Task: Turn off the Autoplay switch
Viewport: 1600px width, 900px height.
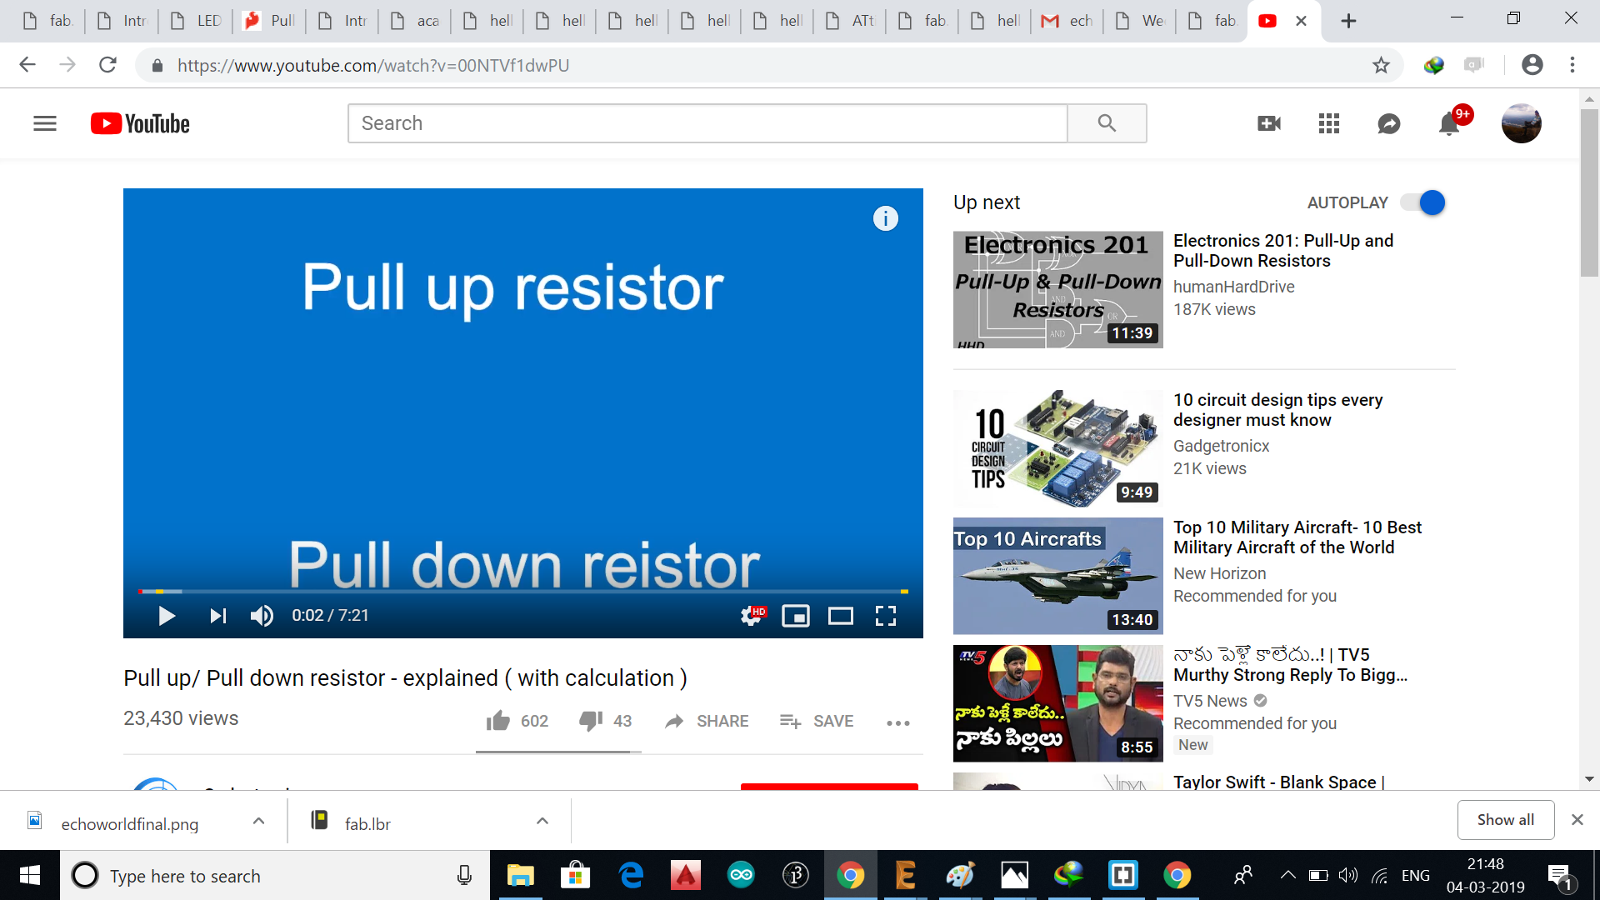Action: [x=1423, y=202]
